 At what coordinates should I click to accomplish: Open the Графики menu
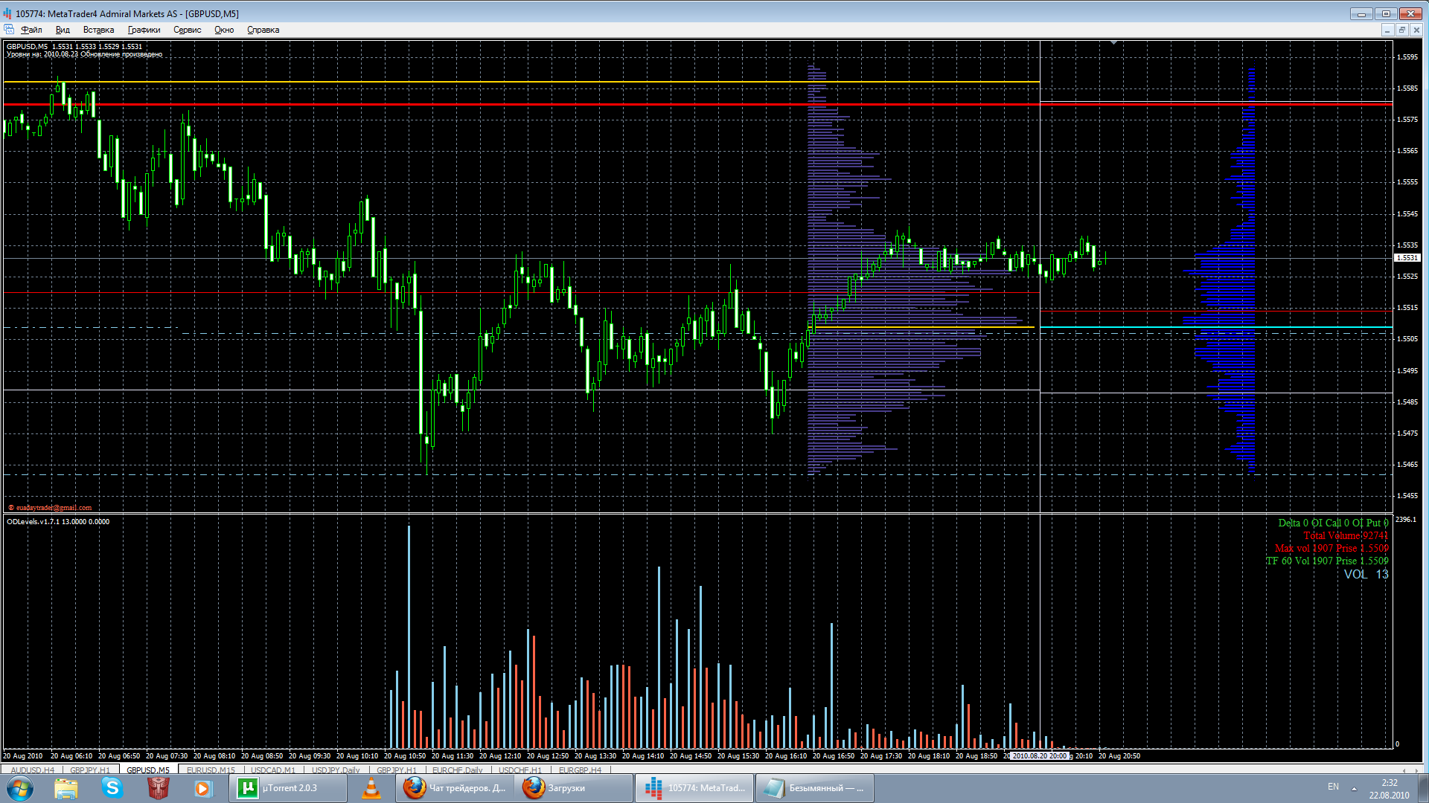tap(144, 30)
